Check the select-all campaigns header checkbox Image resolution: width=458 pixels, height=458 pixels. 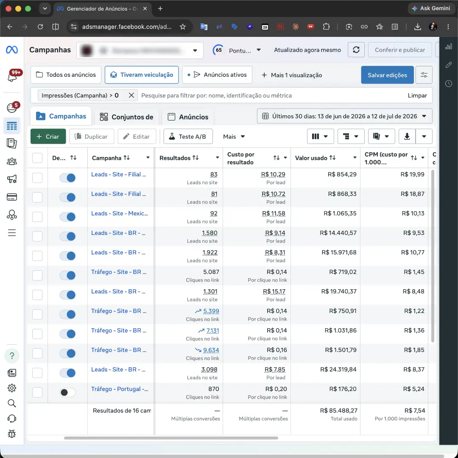point(37,158)
